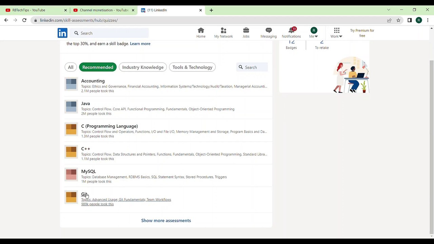
Task: Open the Jobs briefcase icon
Action: click(x=246, y=33)
